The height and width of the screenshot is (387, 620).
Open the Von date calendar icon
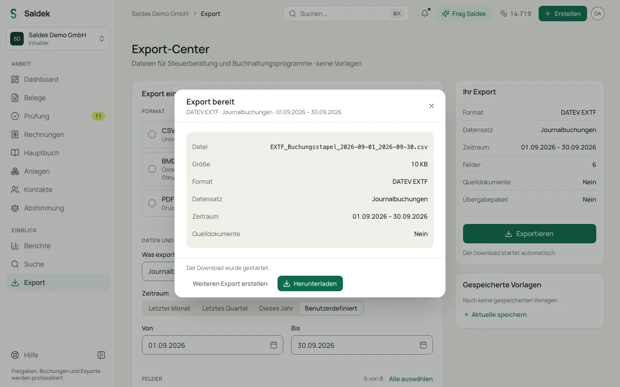[274, 345]
